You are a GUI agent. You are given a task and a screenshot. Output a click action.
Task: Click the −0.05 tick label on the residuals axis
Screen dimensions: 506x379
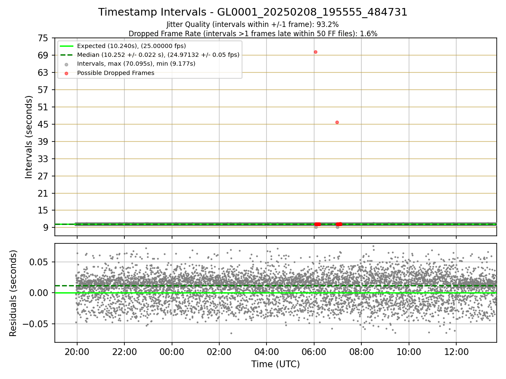click(x=37, y=324)
